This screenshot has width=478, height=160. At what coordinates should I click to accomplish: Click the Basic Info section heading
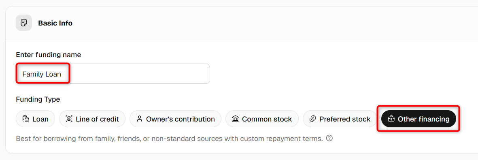[55, 23]
